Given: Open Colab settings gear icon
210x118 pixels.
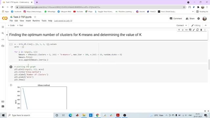Looking at the screenshot, I should [199, 19].
